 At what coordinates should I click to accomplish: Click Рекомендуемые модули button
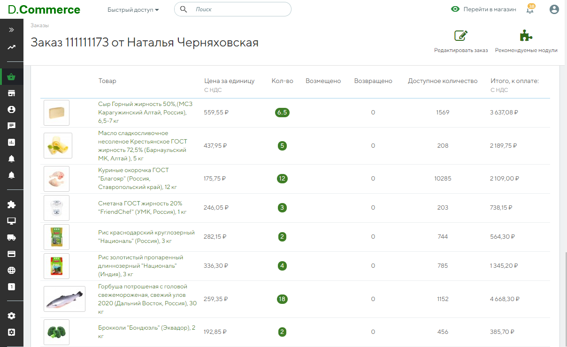526,42
